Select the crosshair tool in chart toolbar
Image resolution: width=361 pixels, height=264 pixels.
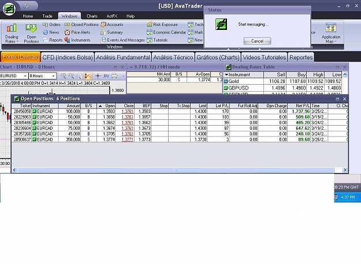(x=98, y=76)
